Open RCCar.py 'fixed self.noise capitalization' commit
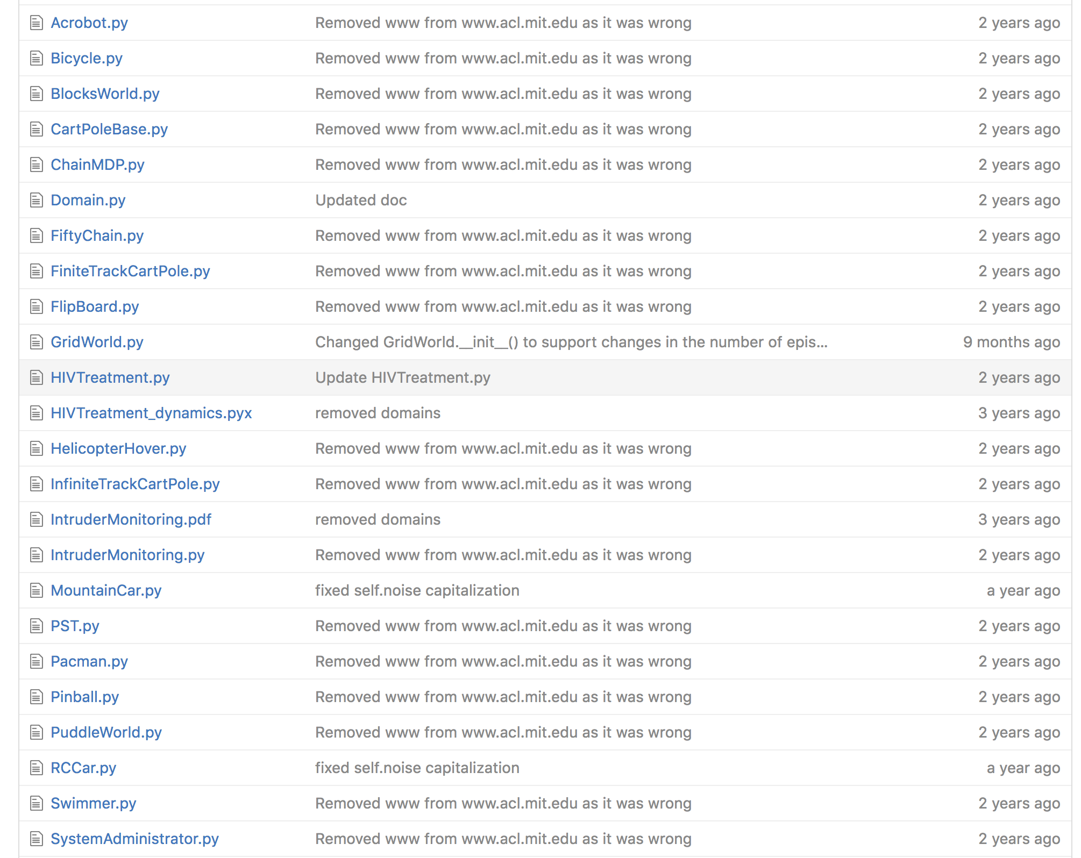Viewport: 1081px width, 858px height. (x=417, y=768)
